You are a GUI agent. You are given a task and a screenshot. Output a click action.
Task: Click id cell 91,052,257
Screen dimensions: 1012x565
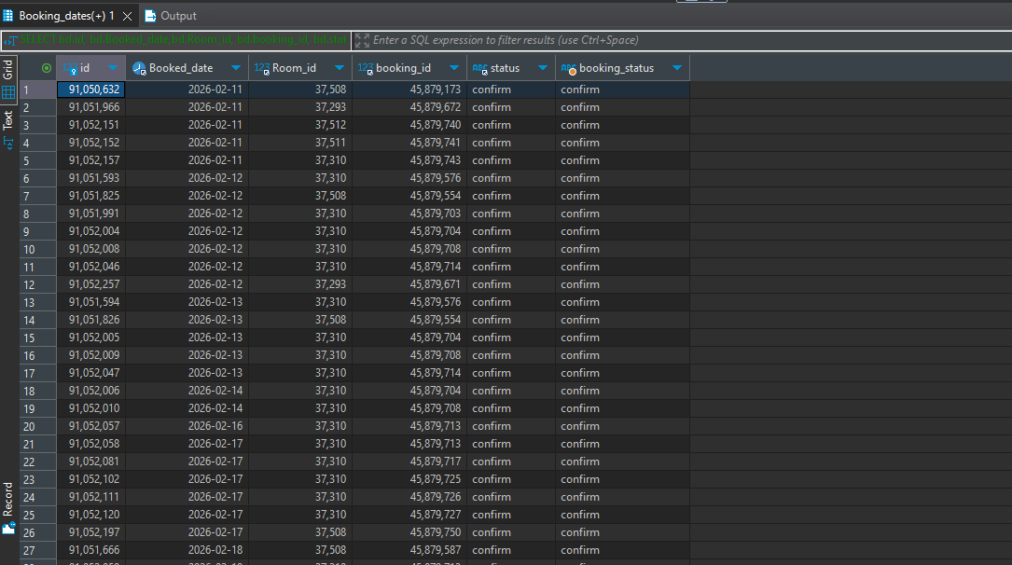pos(91,284)
